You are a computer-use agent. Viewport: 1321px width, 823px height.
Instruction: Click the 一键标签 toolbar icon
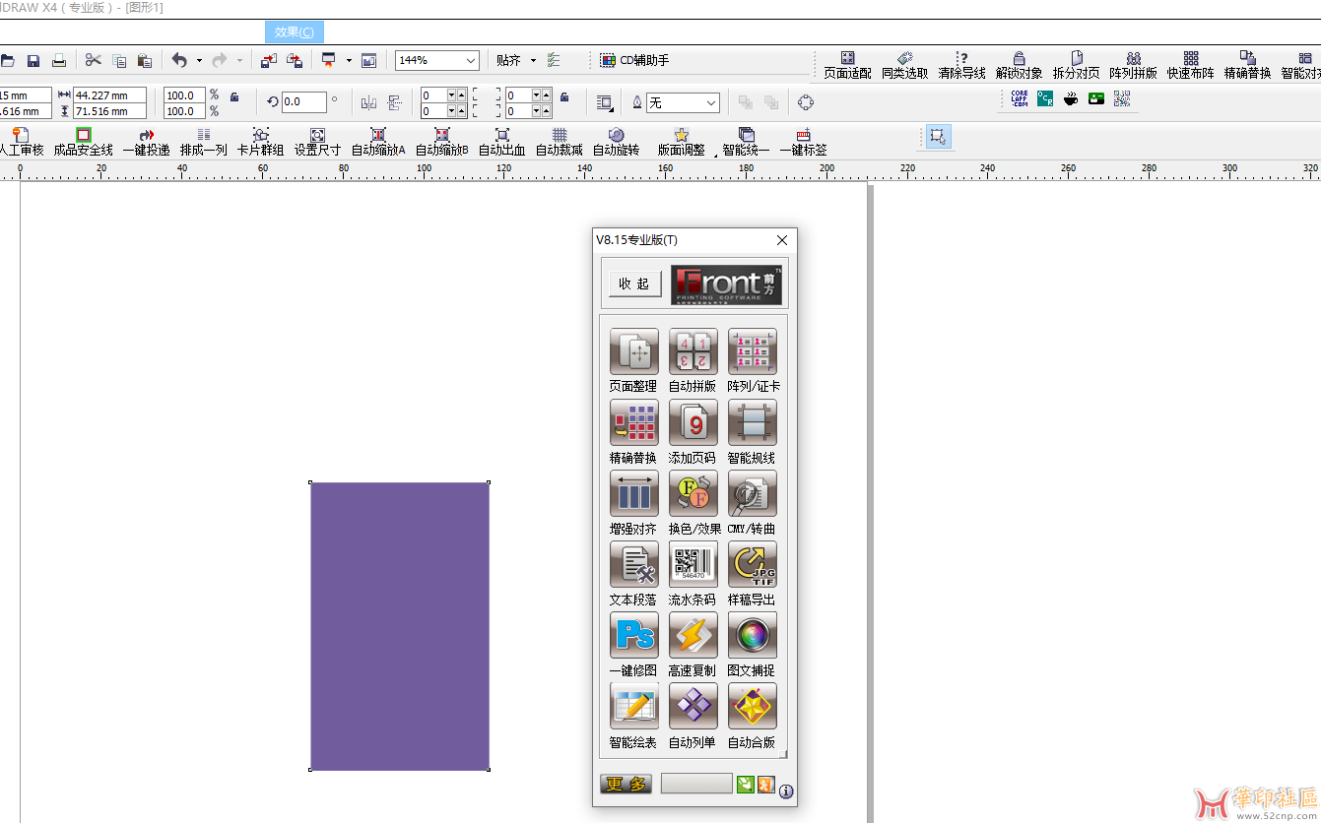point(803,142)
